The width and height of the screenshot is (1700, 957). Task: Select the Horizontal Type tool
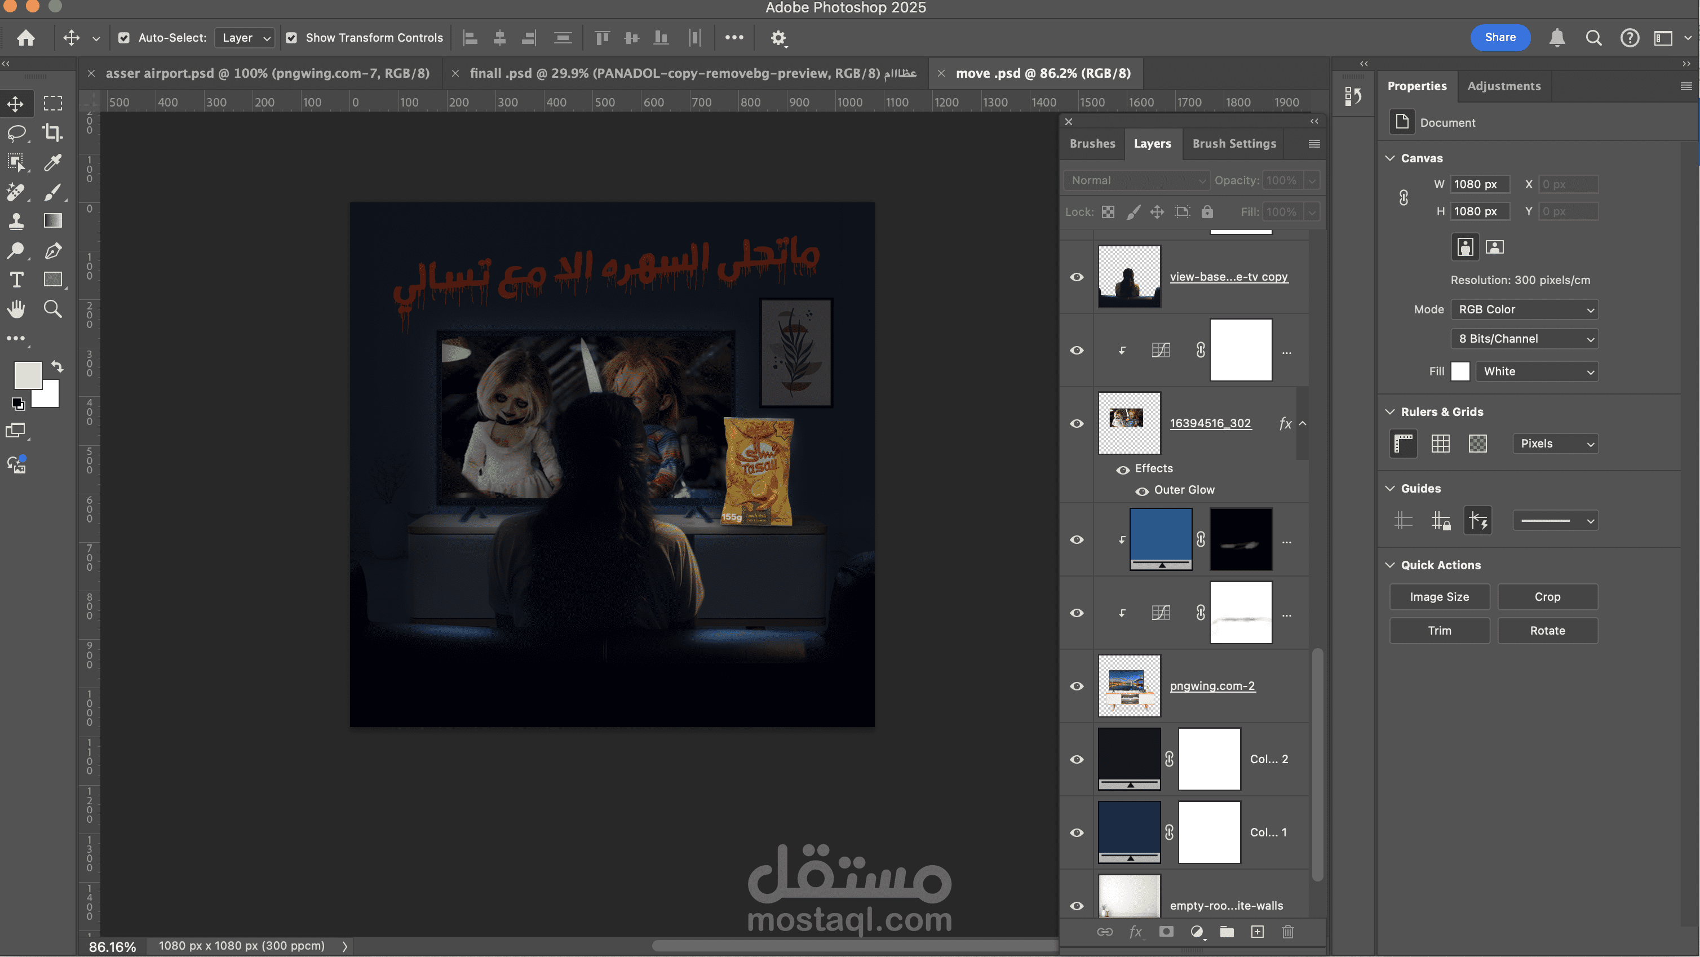[16, 280]
